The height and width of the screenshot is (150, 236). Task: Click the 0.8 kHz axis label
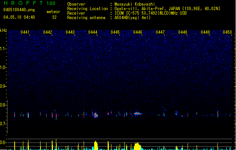point(3,105)
